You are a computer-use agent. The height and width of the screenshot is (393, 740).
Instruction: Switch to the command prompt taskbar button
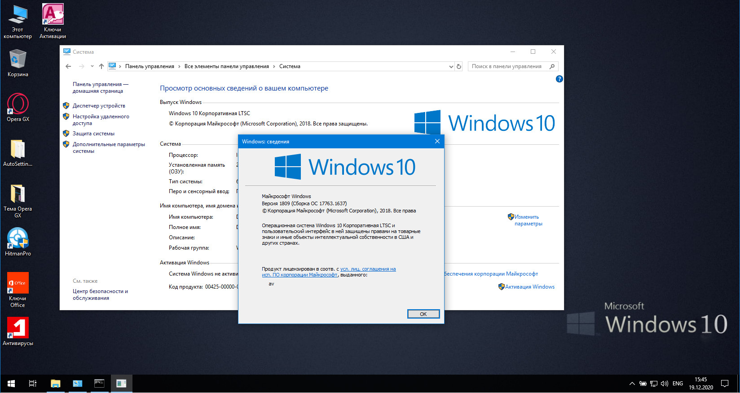[99, 384]
